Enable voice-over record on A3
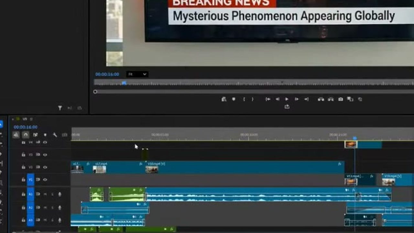414x233 pixels. coord(60,220)
